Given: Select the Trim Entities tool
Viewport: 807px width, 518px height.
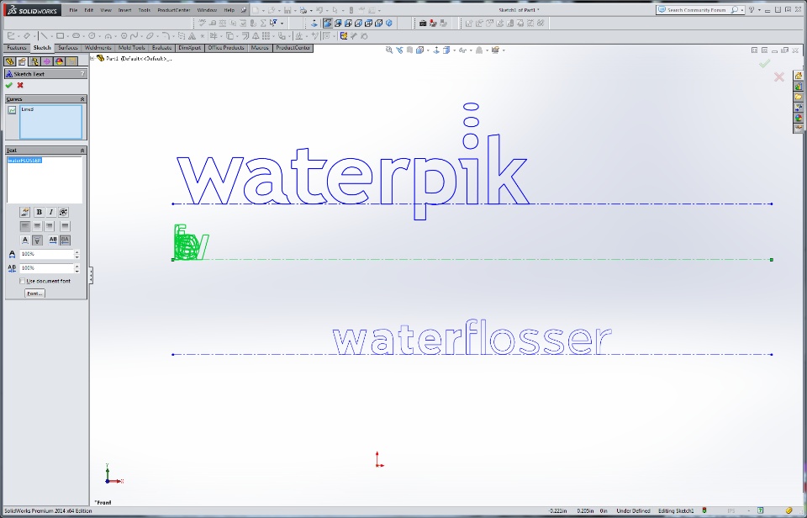Looking at the screenshot, I should [214, 36].
